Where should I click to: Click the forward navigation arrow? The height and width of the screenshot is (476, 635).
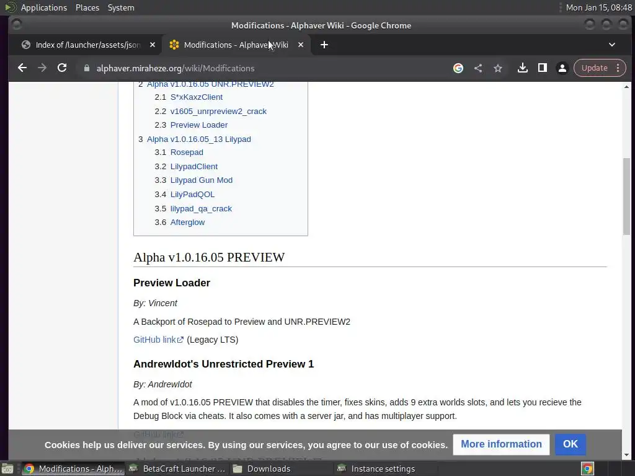[x=42, y=68]
